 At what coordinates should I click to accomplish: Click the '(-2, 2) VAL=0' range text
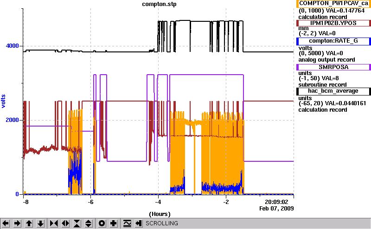click(x=317, y=33)
